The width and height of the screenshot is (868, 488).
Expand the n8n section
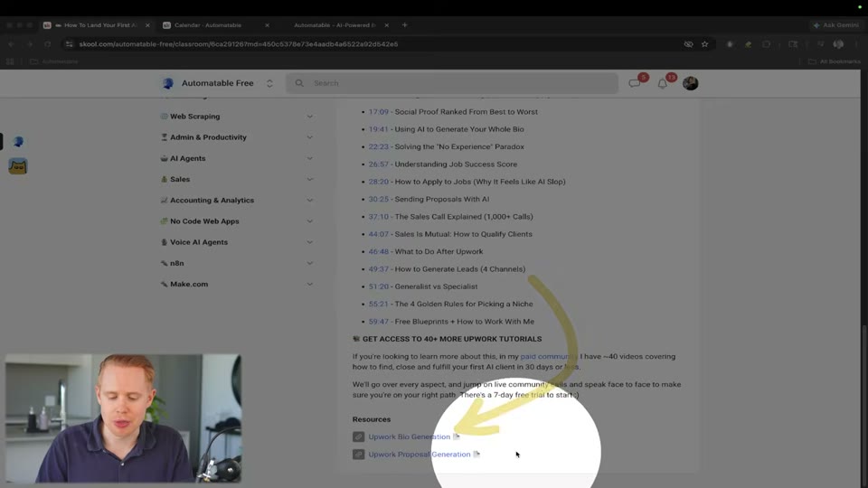click(310, 263)
